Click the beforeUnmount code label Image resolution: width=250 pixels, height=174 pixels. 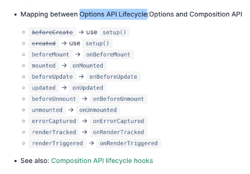coord(54,99)
